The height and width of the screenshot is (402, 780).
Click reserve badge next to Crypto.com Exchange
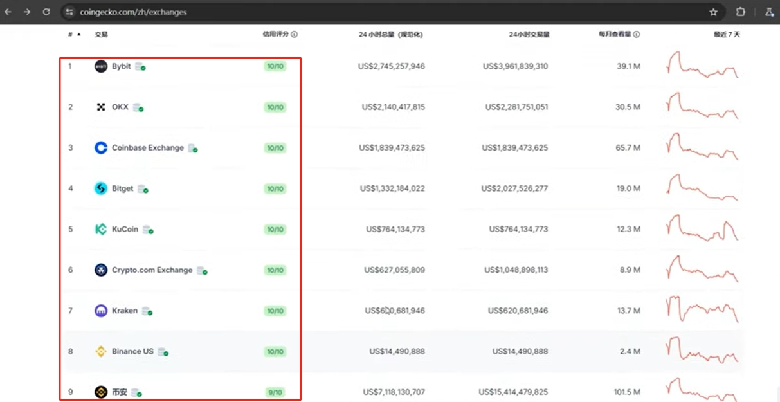tap(202, 271)
